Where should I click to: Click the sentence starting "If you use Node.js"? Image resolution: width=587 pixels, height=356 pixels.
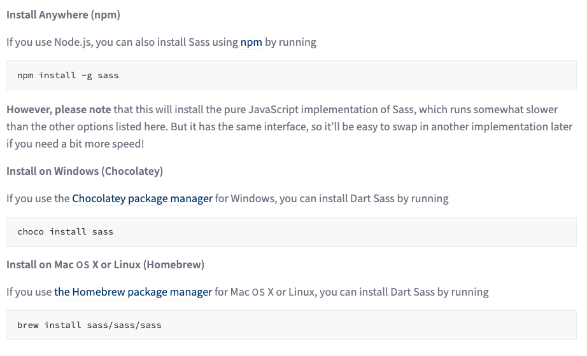click(161, 42)
